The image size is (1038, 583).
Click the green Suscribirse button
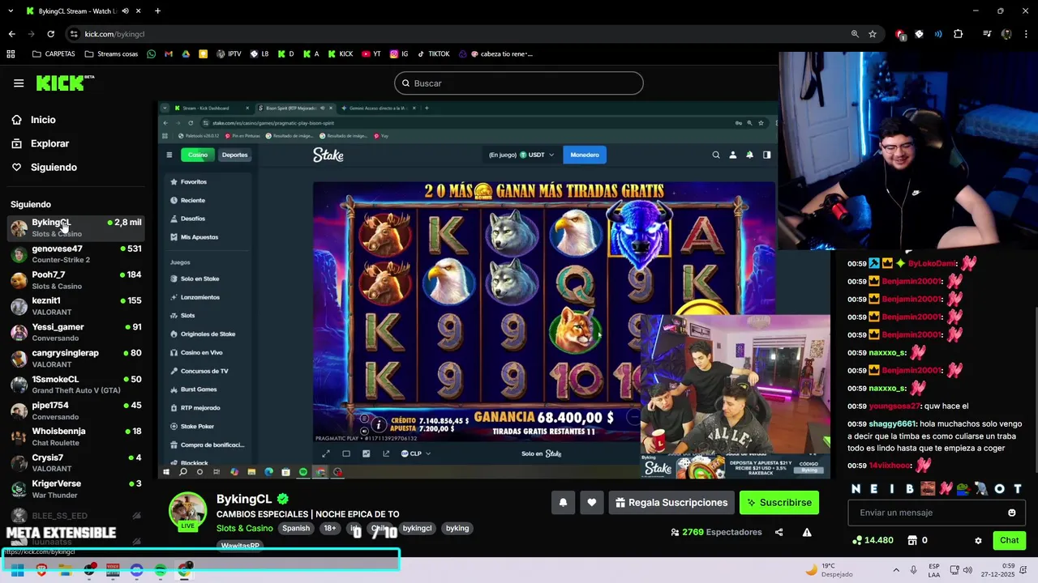tap(778, 503)
